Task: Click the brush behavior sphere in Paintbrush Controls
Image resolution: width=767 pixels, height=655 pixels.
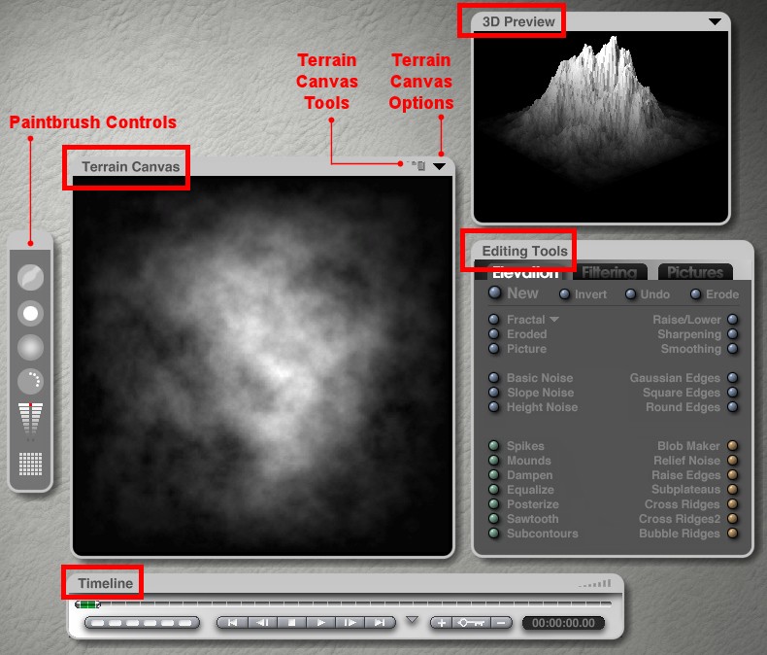Action: pyautogui.click(x=31, y=279)
